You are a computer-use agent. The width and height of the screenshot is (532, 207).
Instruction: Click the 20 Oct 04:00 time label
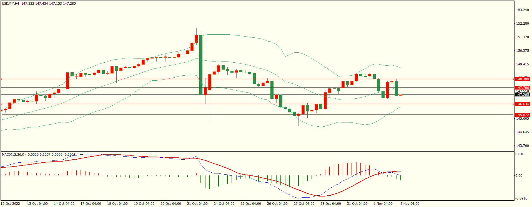[x=171, y=204]
